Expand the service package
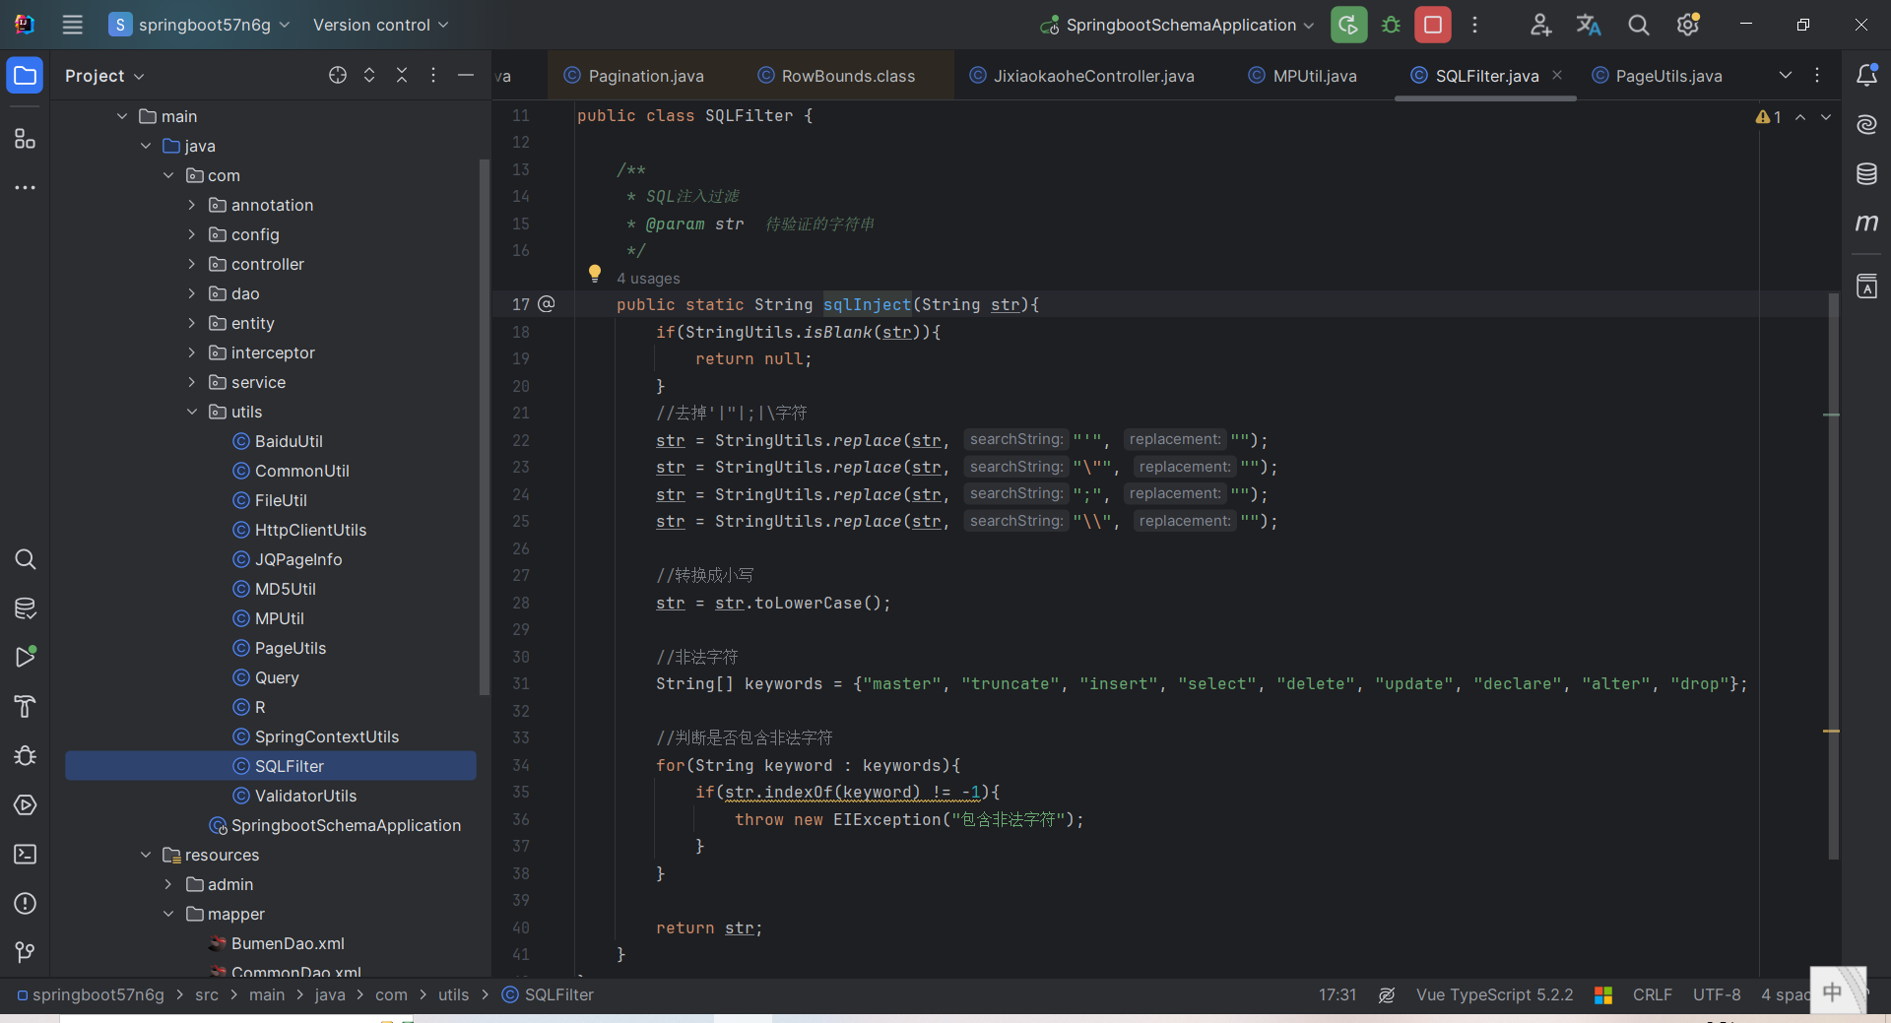 click(x=192, y=382)
